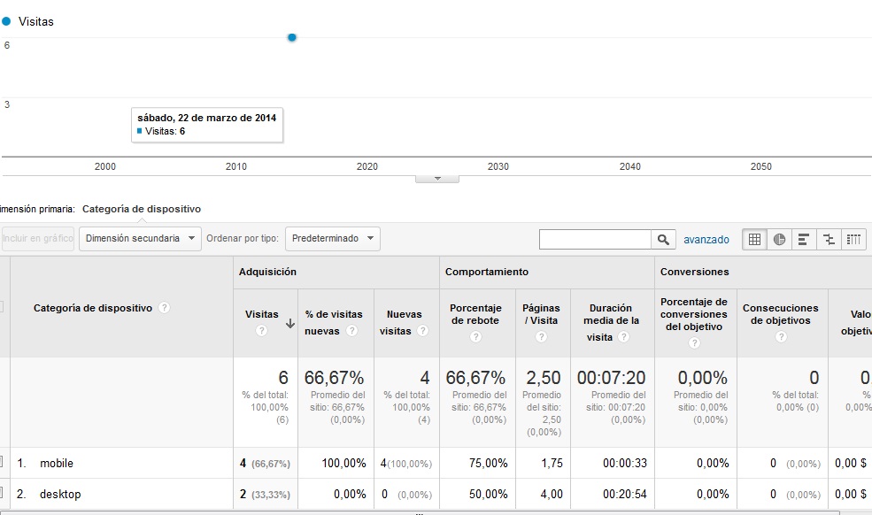
Task: Click the mobile device category link
Action: coord(57,463)
